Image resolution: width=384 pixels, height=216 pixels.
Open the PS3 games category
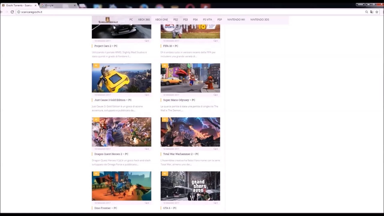coord(185,19)
